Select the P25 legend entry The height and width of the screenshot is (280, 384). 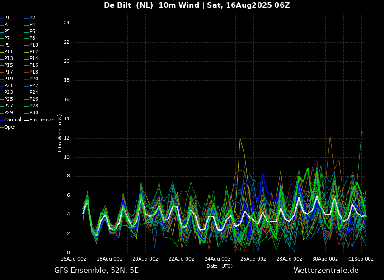tap(9, 99)
